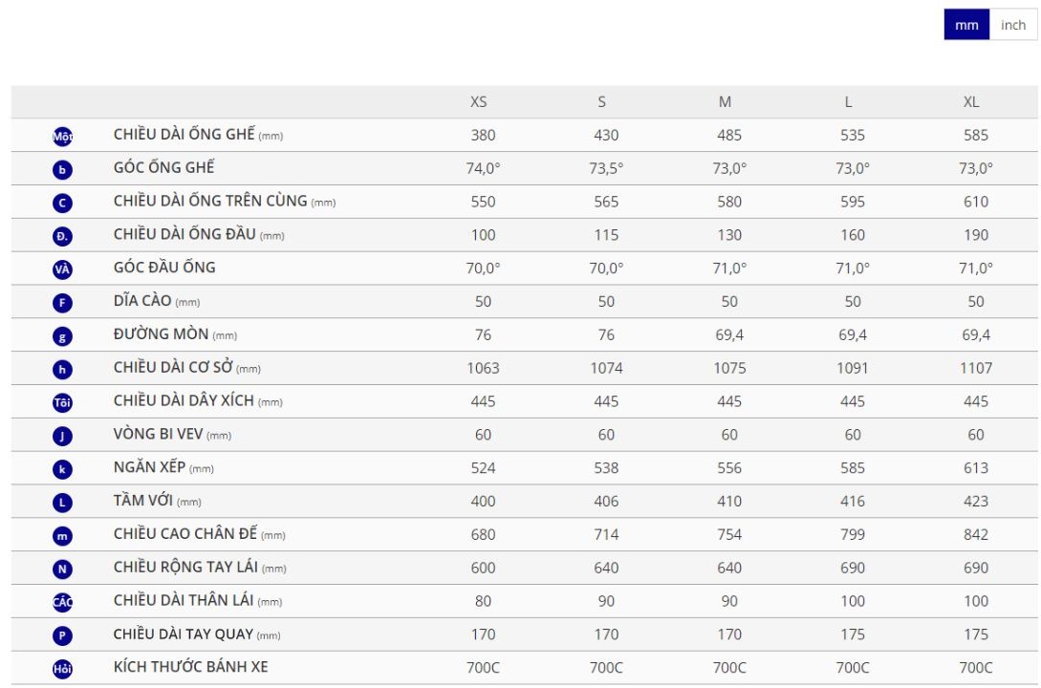Select the XS size column header

[x=479, y=102]
